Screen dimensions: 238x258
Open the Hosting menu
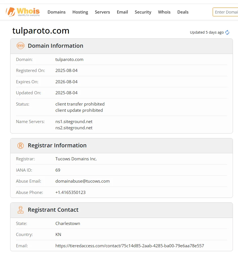click(80, 12)
